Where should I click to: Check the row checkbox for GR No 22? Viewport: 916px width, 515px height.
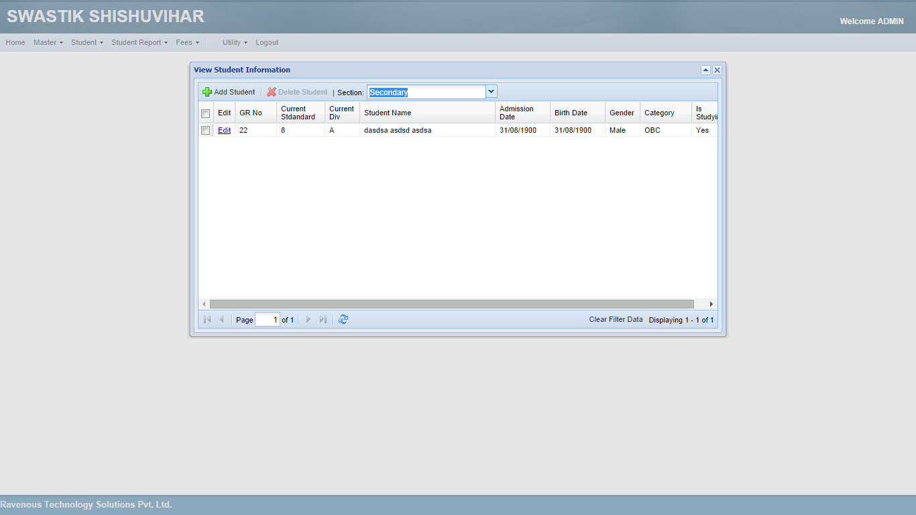(206, 131)
